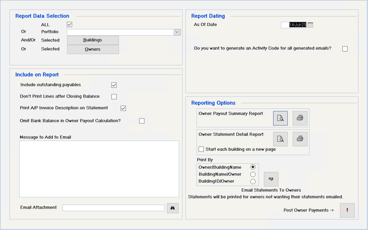Preview the Owner Payout Summary Report
The image size is (368, 230).
point(280,118)
